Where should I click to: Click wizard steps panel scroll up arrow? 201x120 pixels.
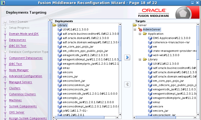pyautogui.click(x=50, y=20)
